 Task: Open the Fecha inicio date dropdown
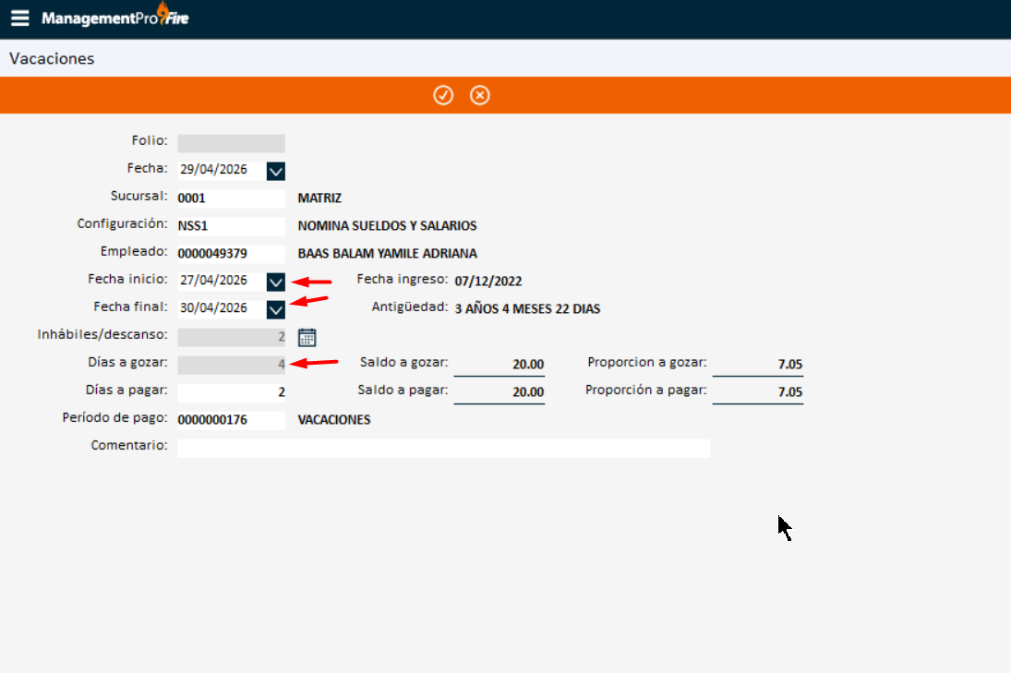(275, 282)
